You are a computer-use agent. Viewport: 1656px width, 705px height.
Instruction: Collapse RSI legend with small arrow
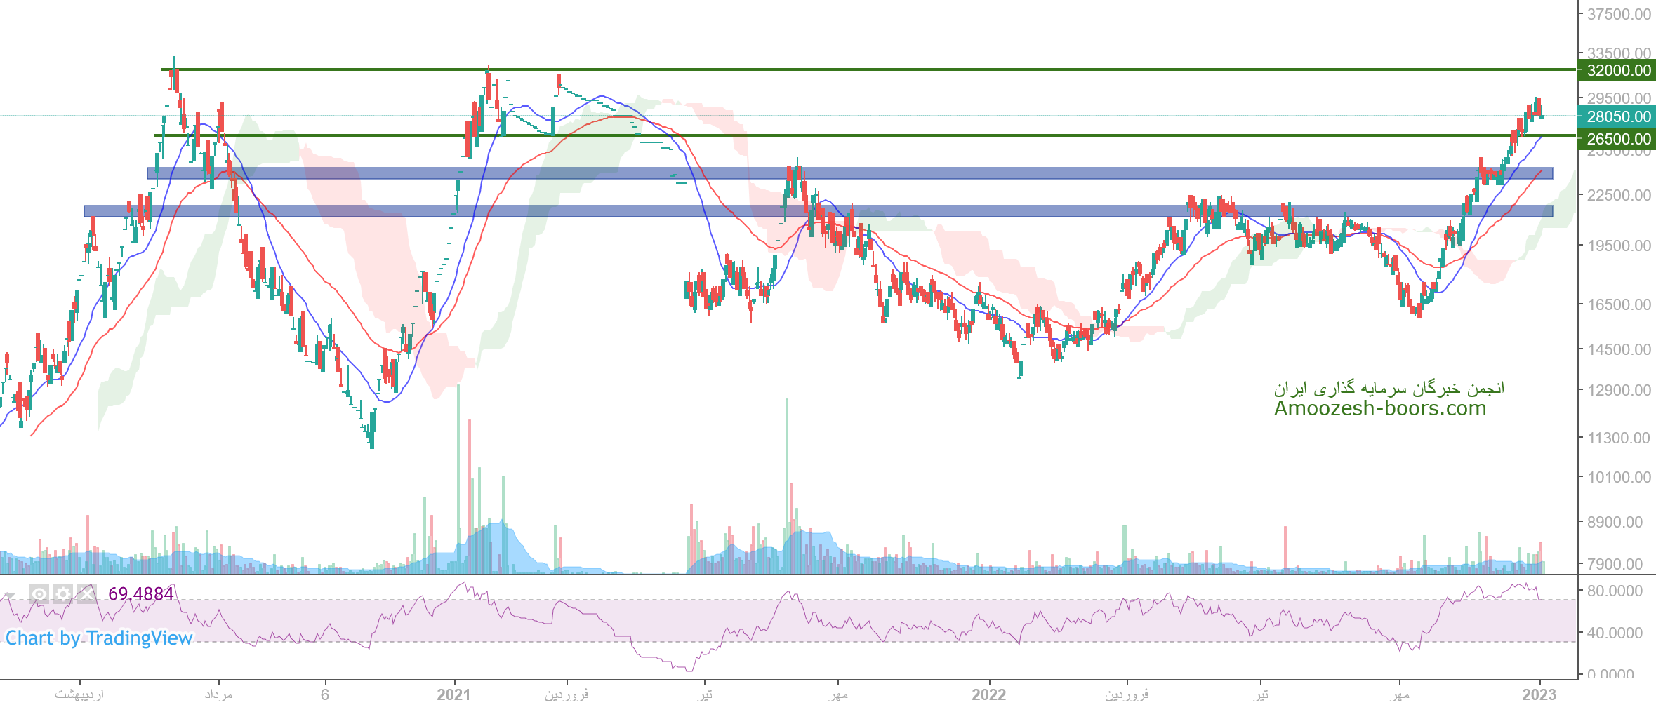click(10, 596)
